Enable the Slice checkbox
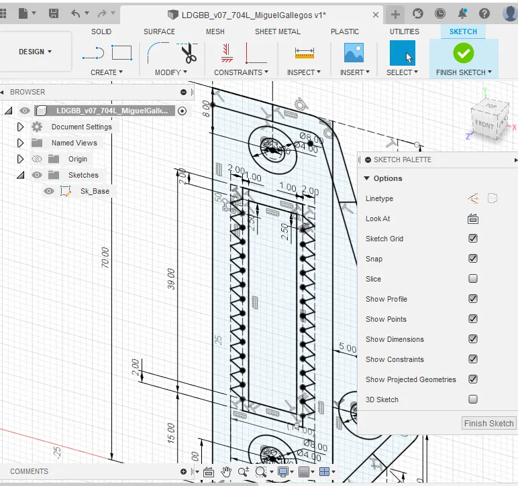Viewport: 518px width, 486px height. [473, 279]
